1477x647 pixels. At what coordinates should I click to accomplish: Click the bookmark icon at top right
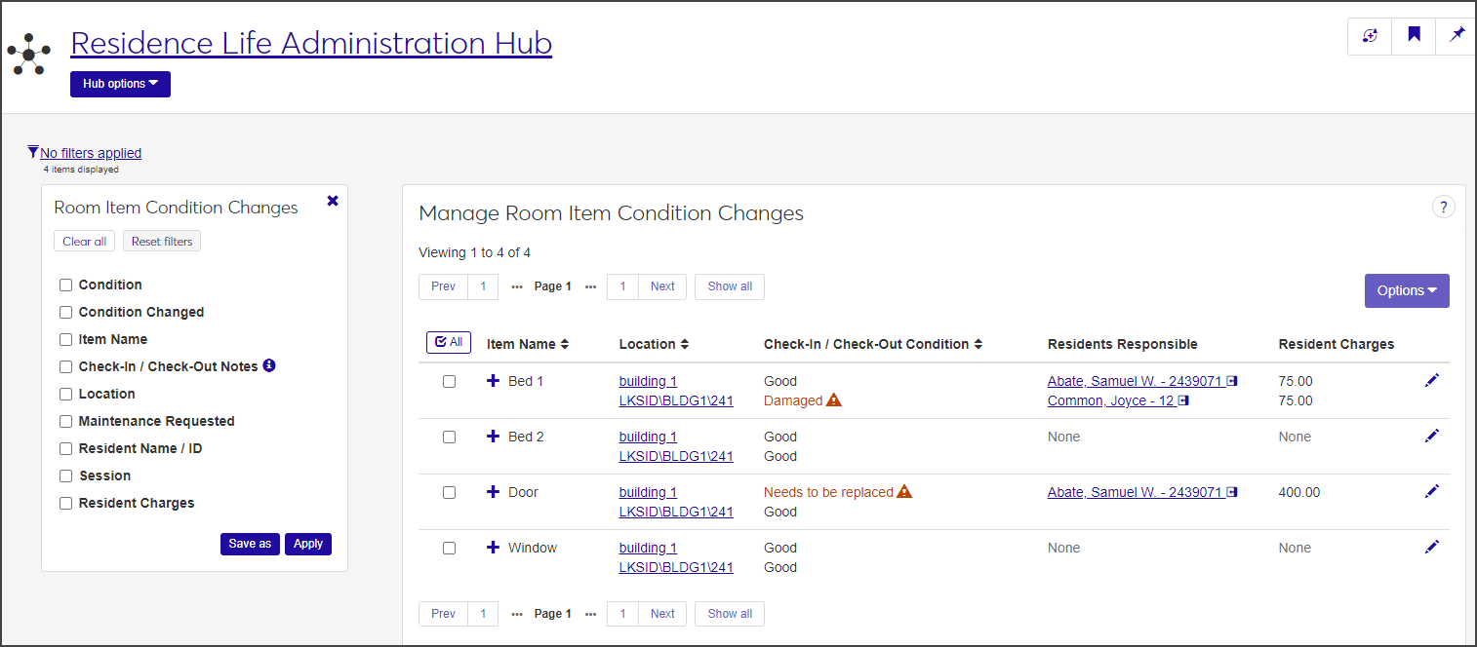[x=1414, y=36]
